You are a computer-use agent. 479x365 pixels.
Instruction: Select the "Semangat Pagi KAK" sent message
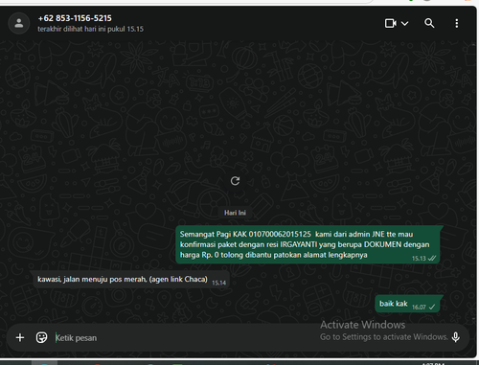308,244
